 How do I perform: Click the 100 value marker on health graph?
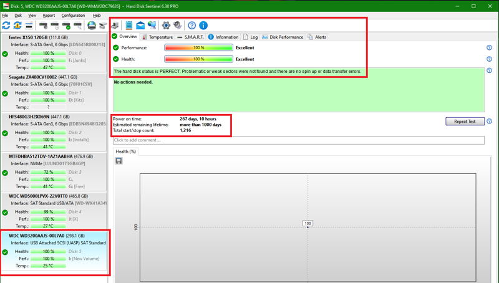coord(308,223)
